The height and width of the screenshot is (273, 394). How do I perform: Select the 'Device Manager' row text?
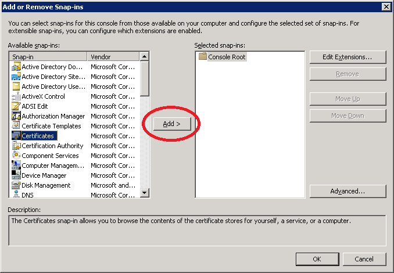point(44,175)
